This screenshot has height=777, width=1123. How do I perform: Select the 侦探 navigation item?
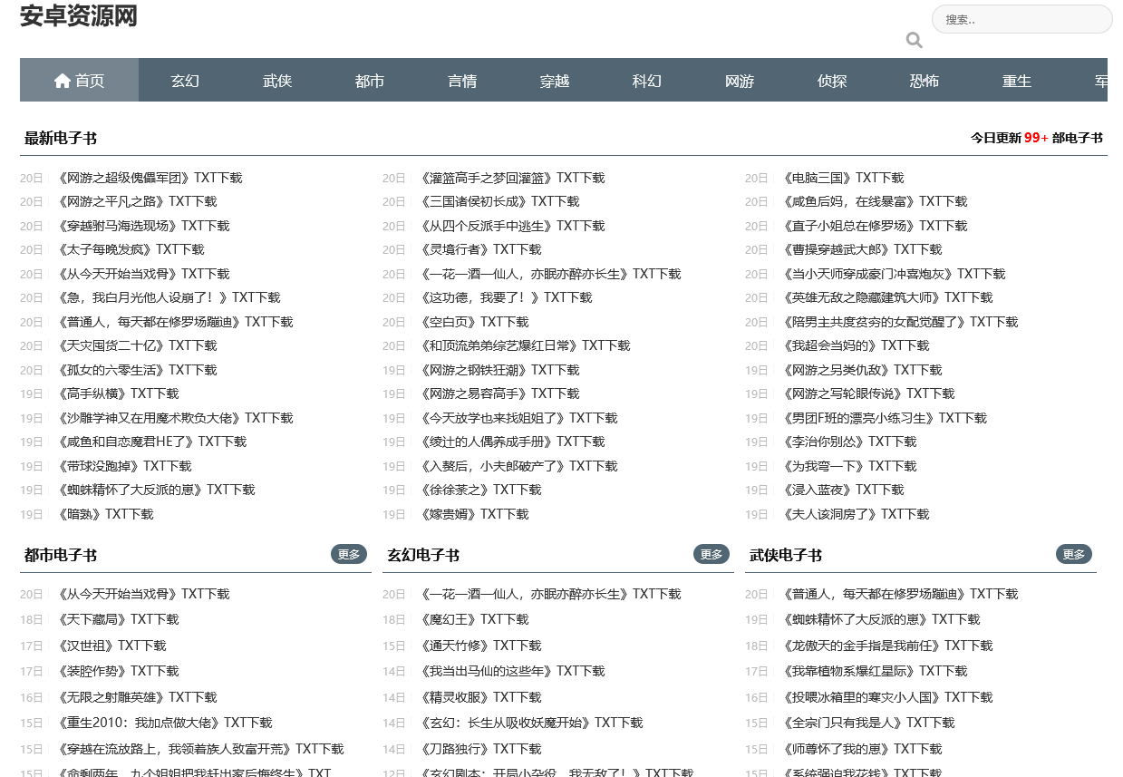pos(832,81)
